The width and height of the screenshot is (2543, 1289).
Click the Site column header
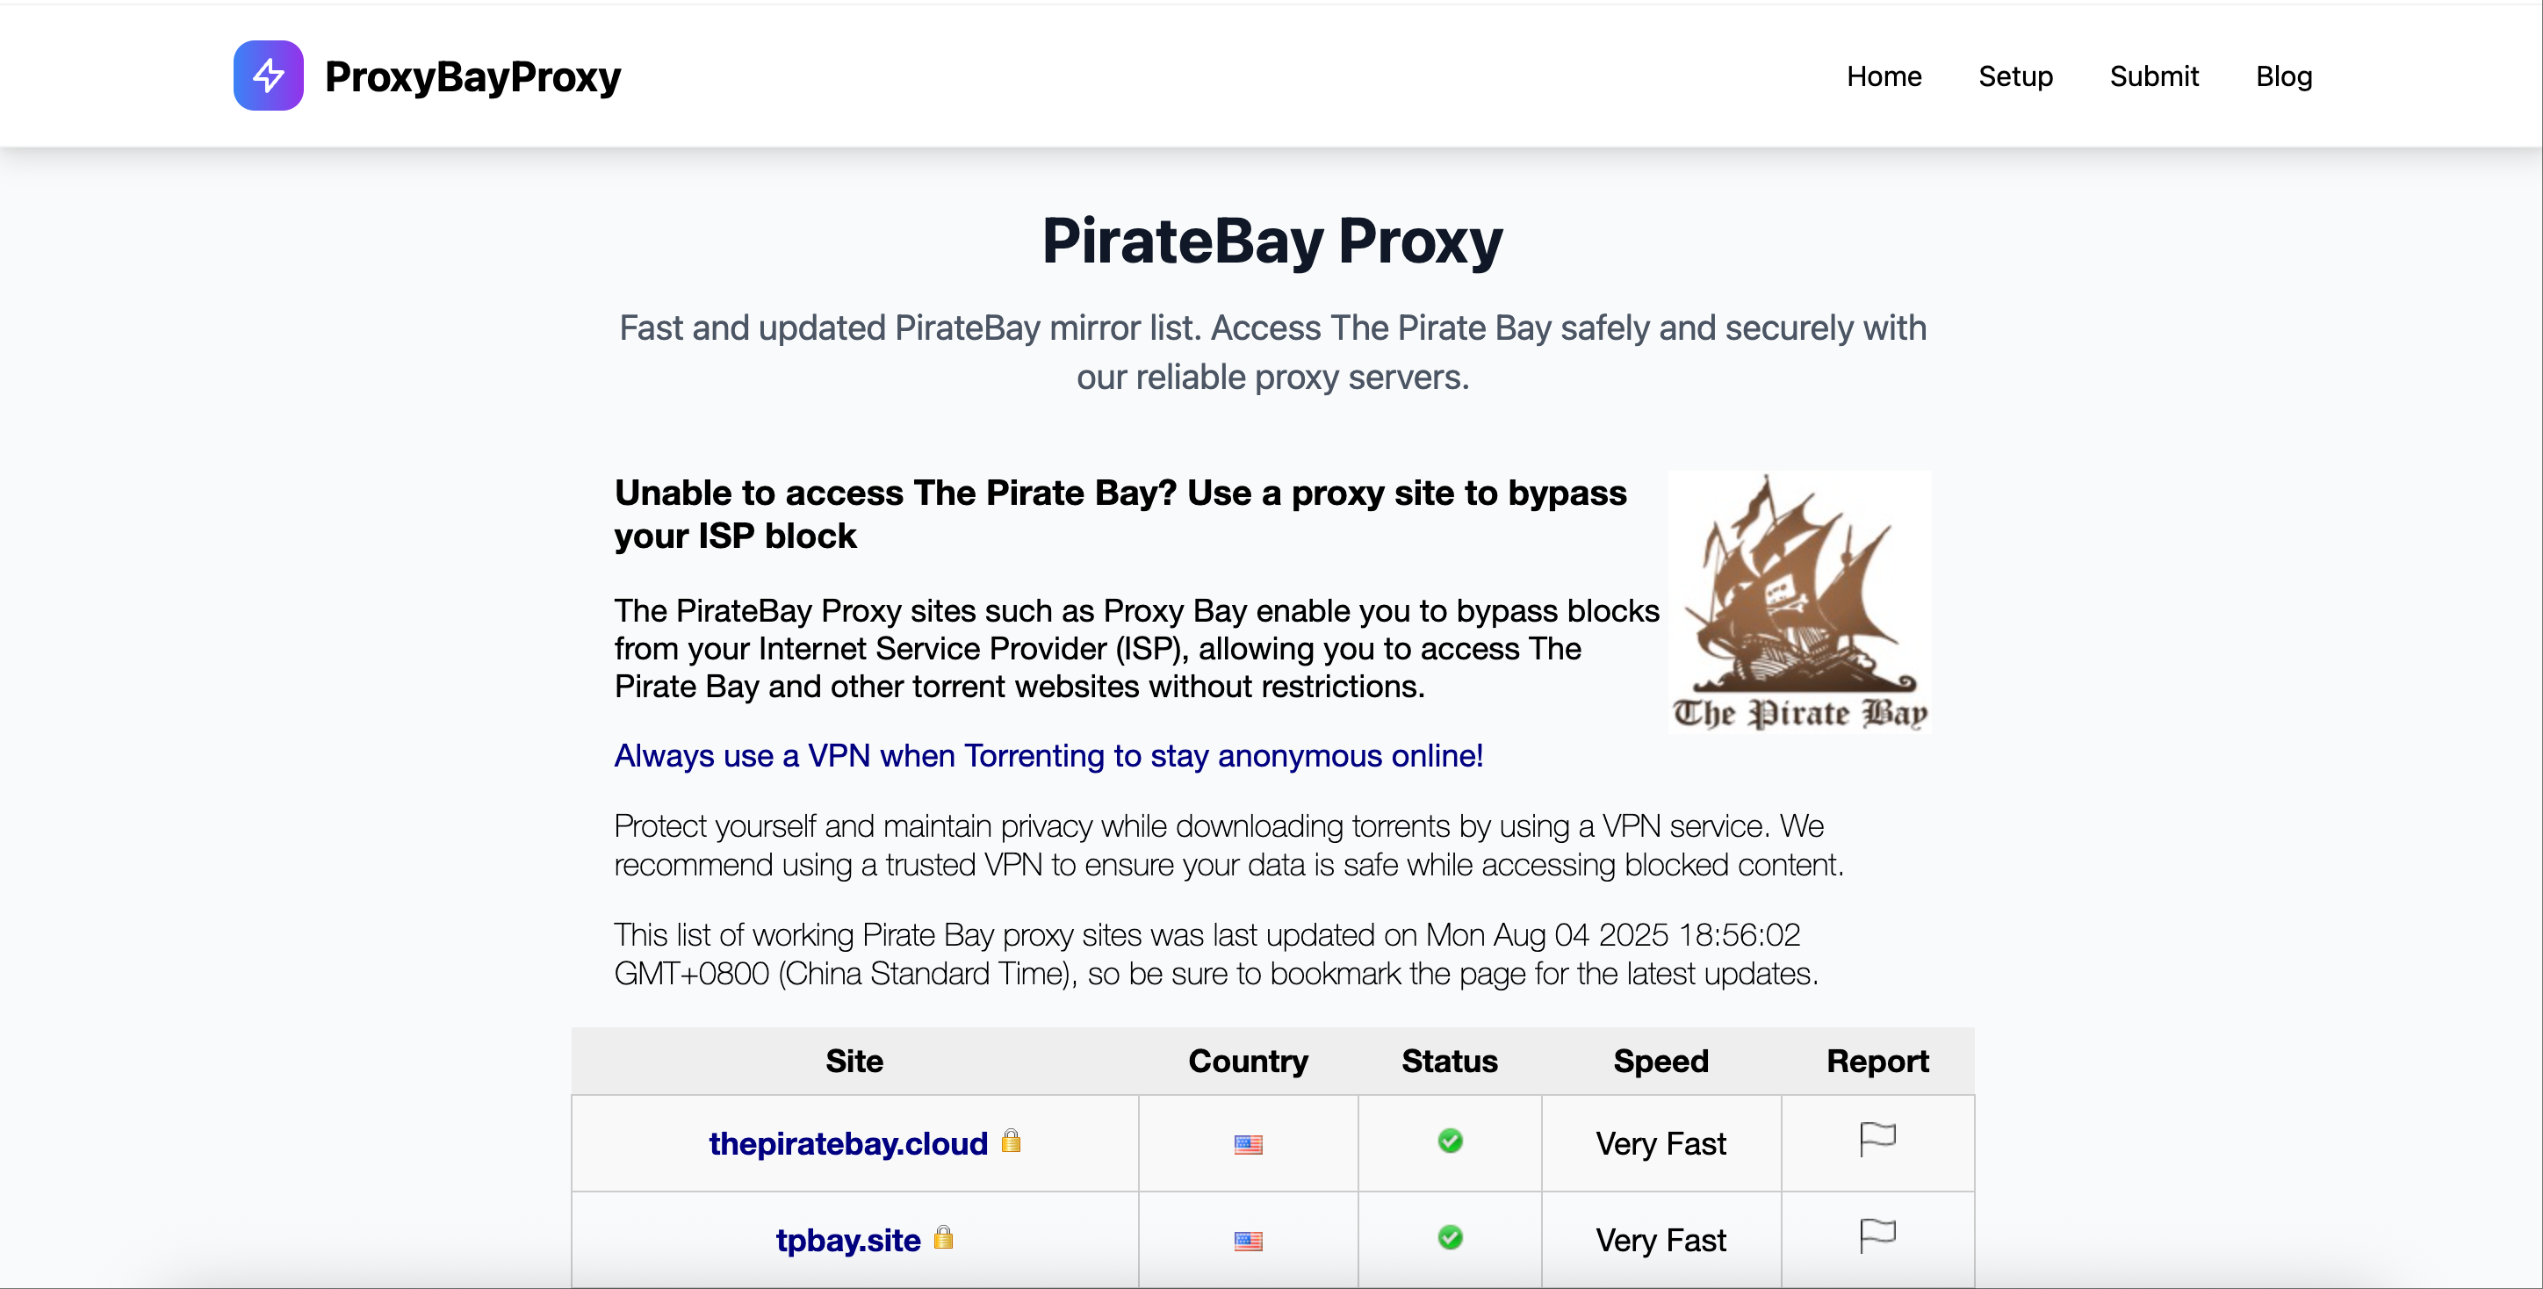(854, 1061)
